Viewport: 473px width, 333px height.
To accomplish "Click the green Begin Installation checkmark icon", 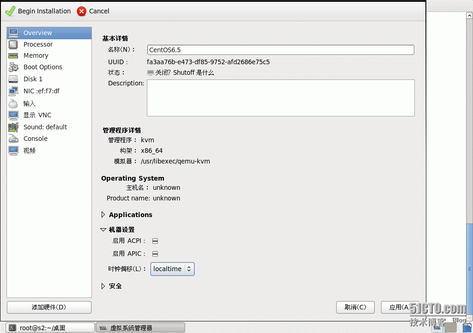I will coord(10,11).
